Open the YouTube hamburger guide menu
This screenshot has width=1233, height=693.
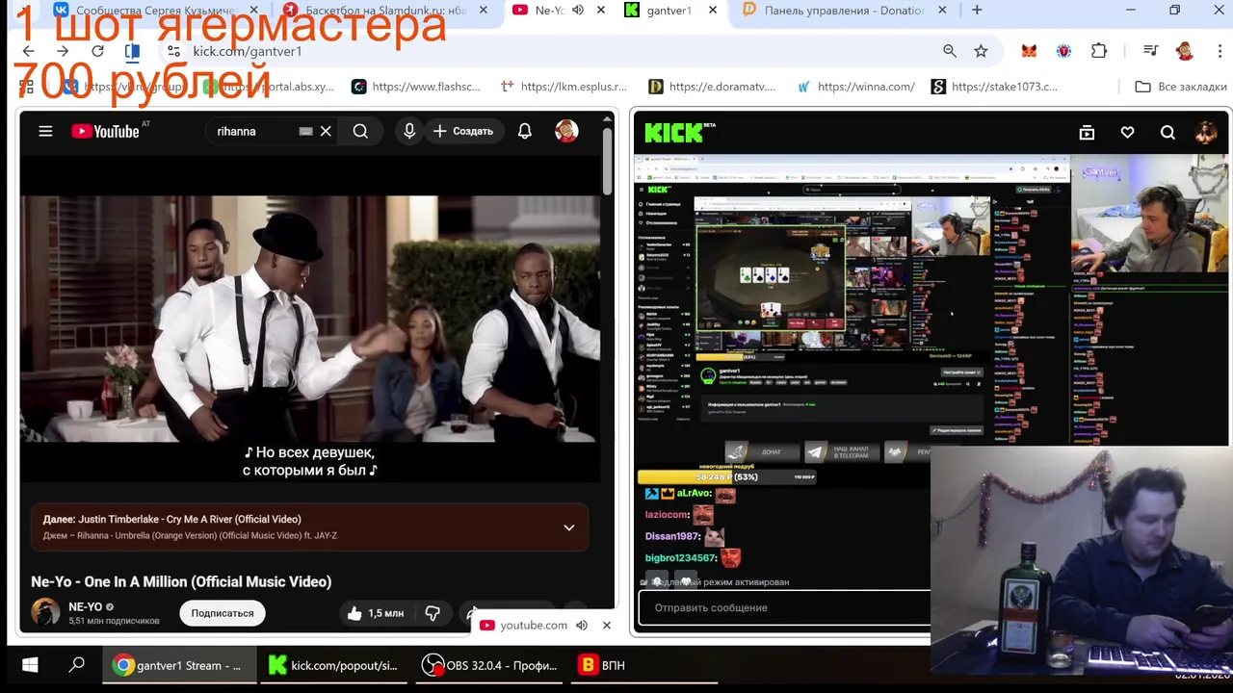[45, 131]
